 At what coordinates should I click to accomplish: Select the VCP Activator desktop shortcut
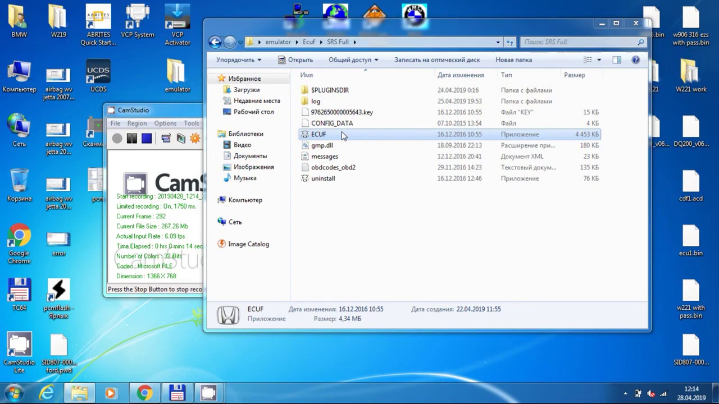click(x=178, y=26)
